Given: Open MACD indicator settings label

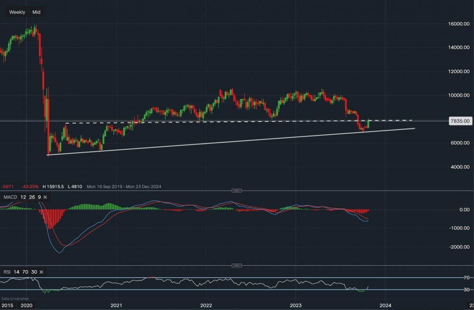Looking at the screenshot, I should tap(9, 197).
